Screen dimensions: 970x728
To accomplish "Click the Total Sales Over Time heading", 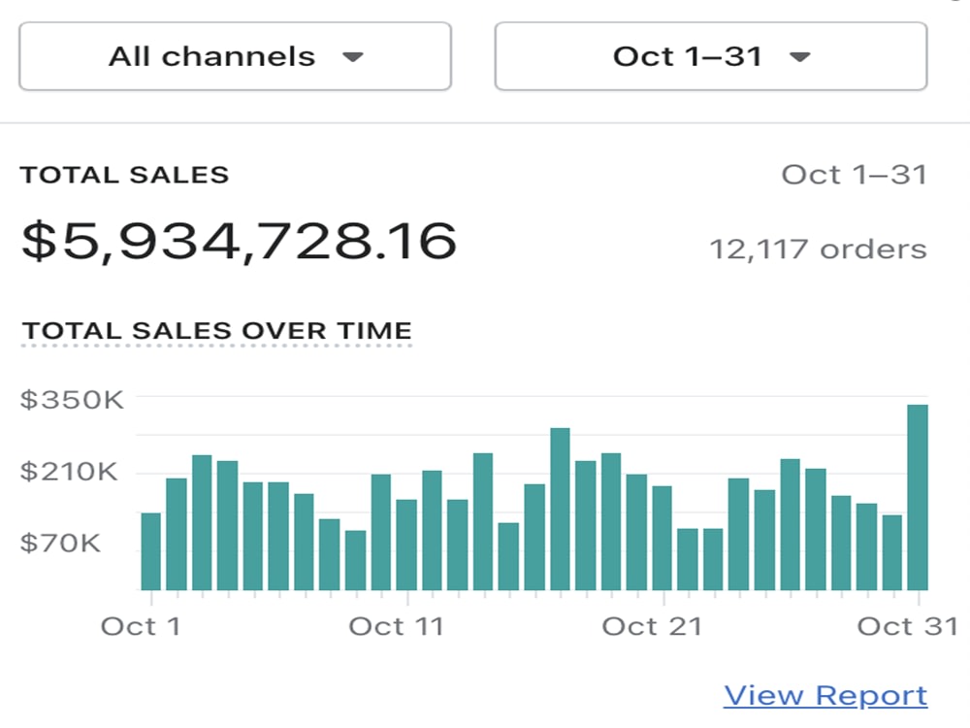I will [x=216, y=331].
